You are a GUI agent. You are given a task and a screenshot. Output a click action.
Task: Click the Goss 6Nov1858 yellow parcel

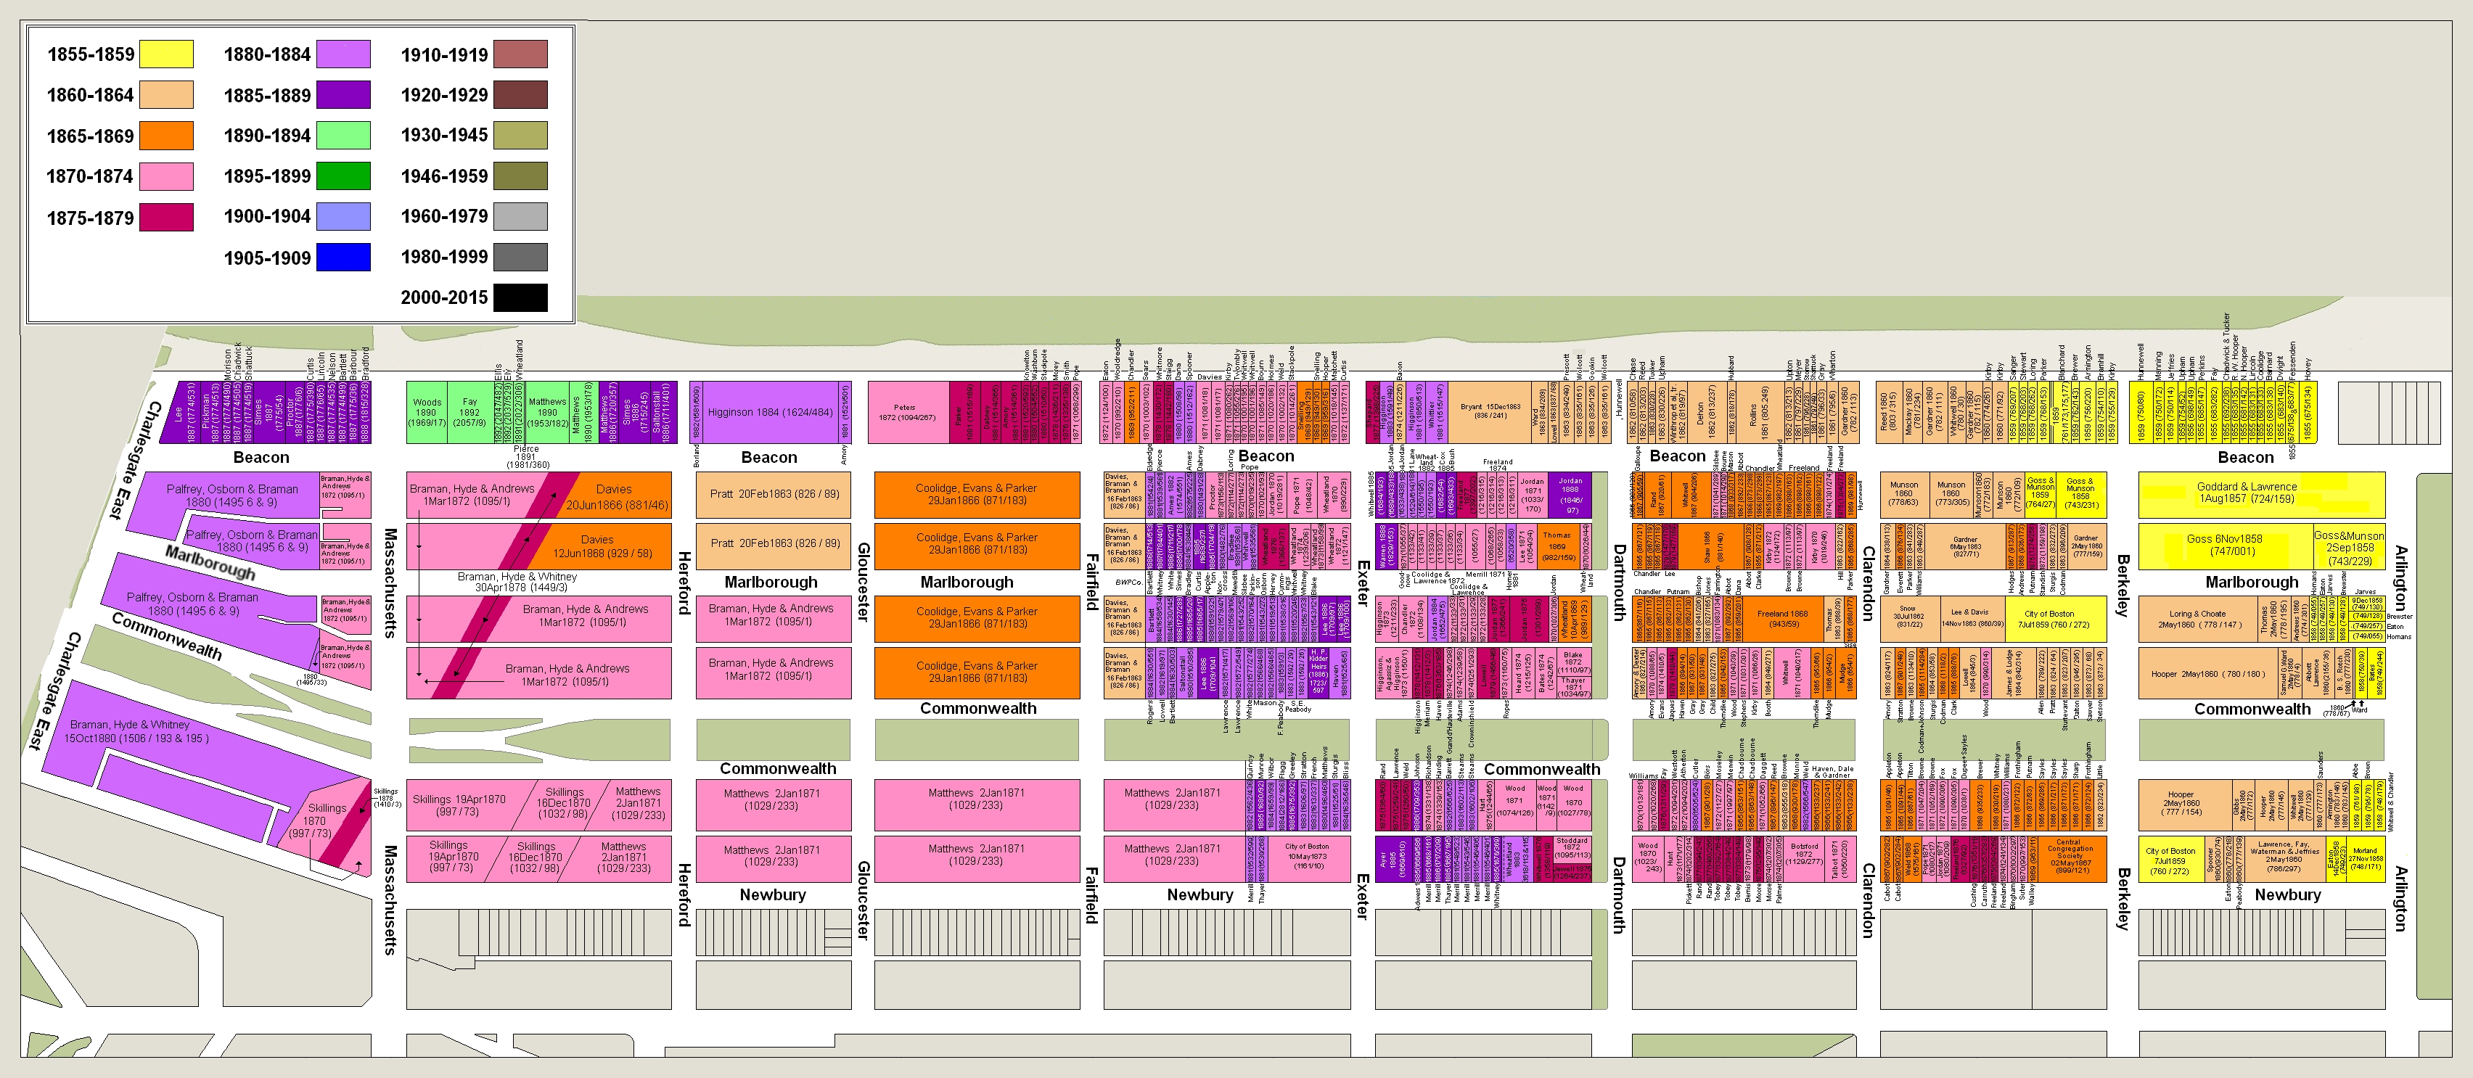[2224, 546]
